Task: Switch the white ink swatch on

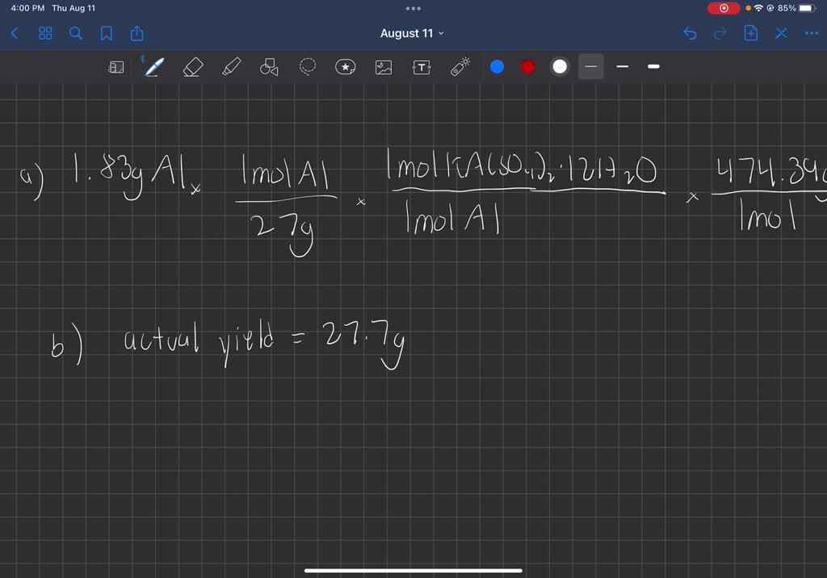Action: click(559, 66)
